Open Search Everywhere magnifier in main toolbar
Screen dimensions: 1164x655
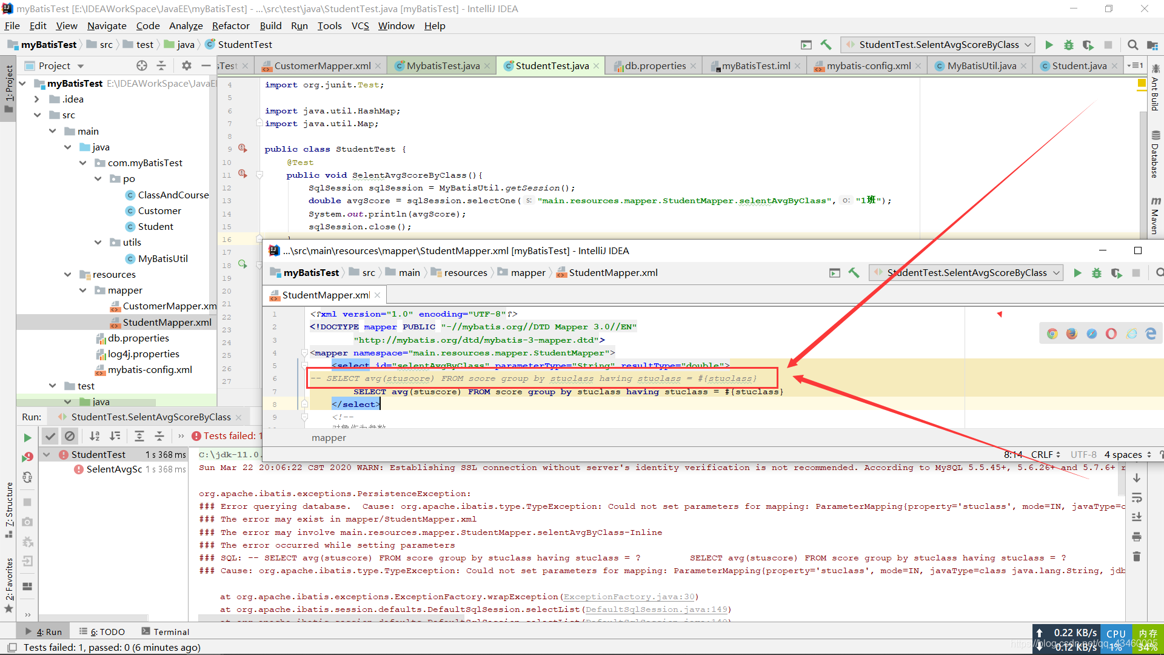point(1132,45)
